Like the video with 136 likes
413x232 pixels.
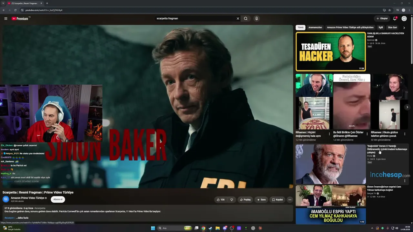[x=221, y=200]
